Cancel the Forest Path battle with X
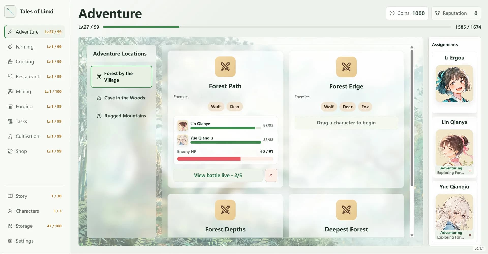Image resolution: width=488 pixels, height=254 pixels. [x=271, y=175]
